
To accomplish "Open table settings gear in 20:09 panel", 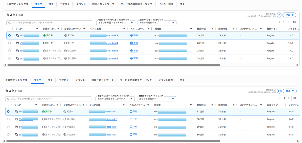I will [294, 22].
